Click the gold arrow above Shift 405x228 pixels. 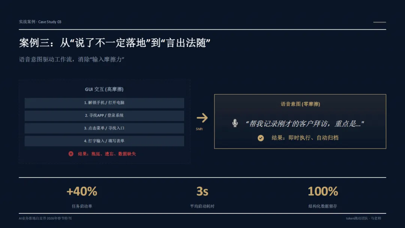(x=202, y=118)
